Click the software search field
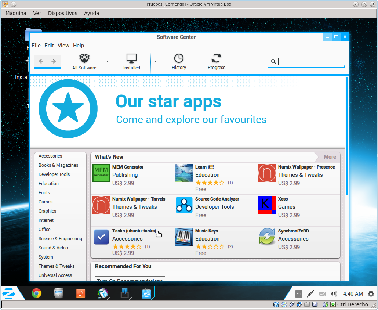 tap(310, 62)
